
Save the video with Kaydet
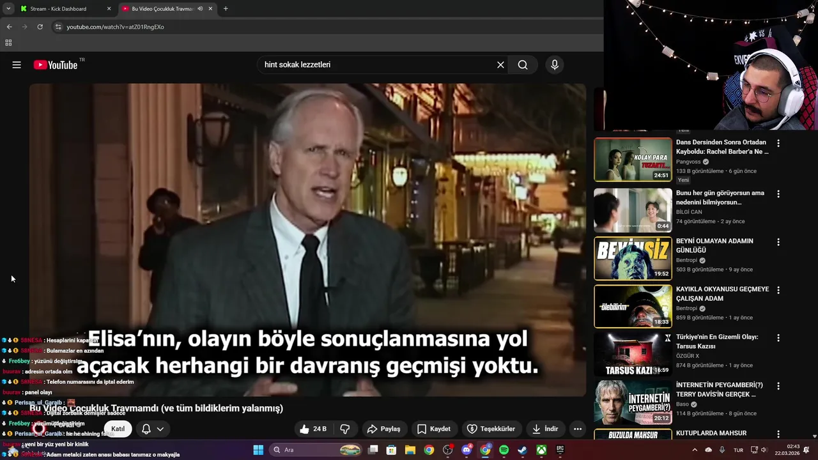[x=434, y=429]
